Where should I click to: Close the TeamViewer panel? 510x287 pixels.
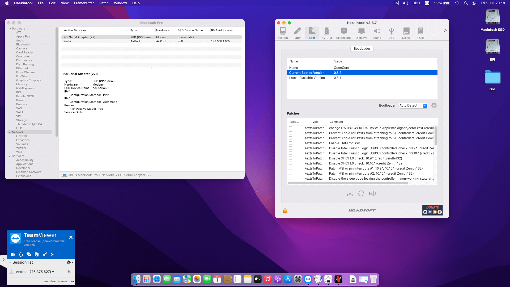coord(71,237)
